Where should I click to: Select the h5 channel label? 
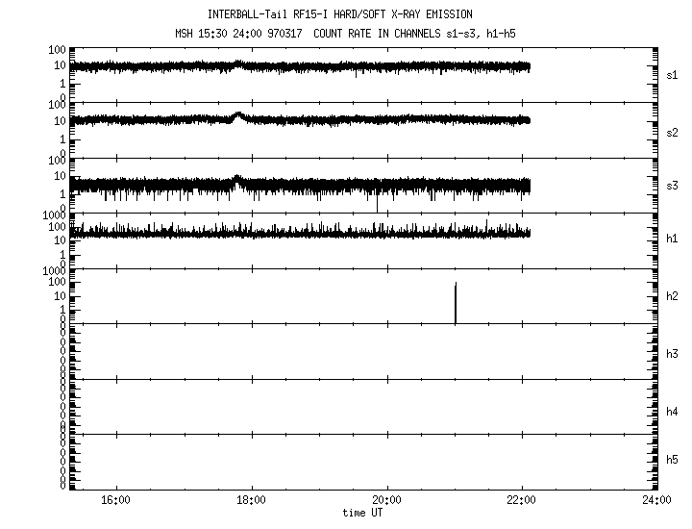click(x=673, y=462)
